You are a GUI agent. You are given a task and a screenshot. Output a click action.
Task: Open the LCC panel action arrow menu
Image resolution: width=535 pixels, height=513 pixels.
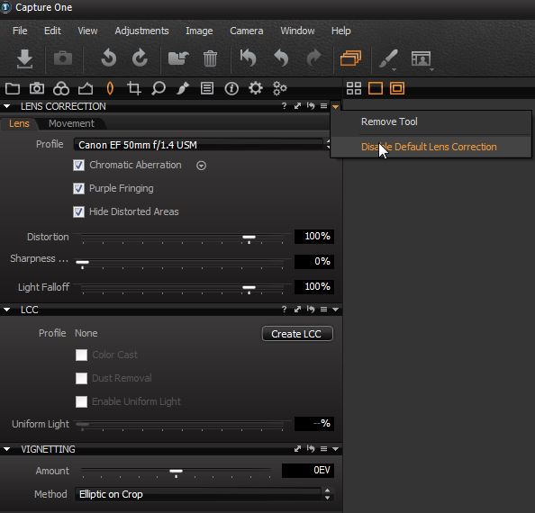335,310
